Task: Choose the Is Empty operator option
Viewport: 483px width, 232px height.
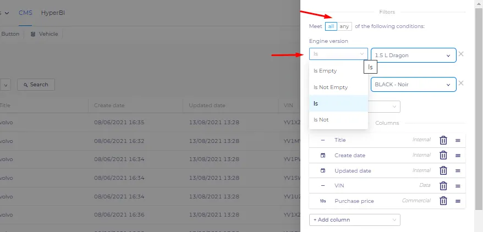Action: click(338, 71)
